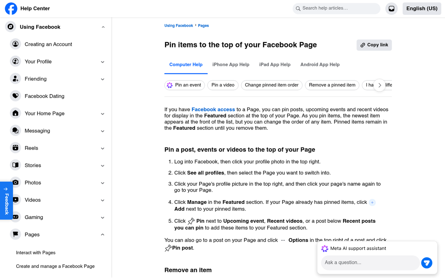Open the Facebook access link
The image size is (445, 278).
pos(213,109)
